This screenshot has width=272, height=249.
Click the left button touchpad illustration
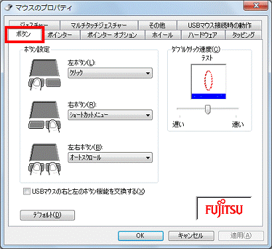click(x=44, y=74)
